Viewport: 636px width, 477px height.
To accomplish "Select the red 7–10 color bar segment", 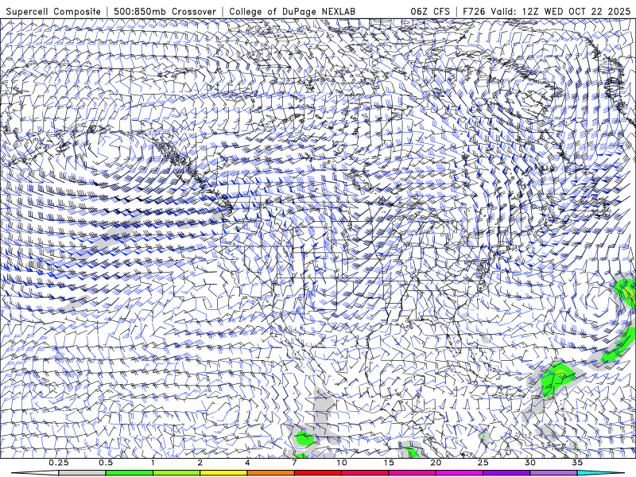I will click(x=318, y=473).
